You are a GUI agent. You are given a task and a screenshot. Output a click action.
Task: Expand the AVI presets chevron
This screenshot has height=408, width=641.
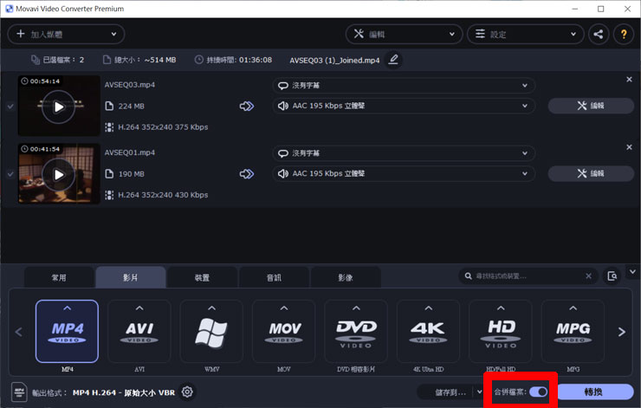click(139, 308)
